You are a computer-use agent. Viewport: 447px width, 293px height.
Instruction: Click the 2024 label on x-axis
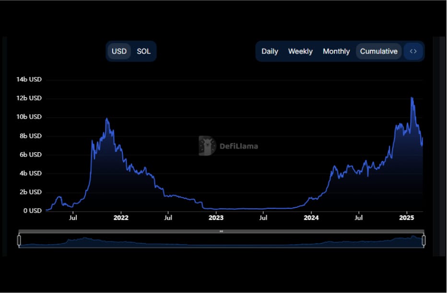311,218
